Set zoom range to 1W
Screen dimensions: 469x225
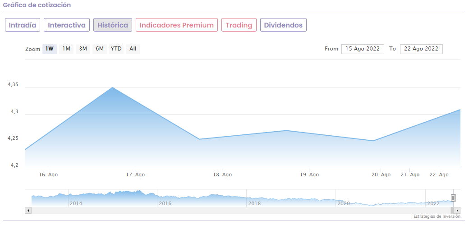pyautogui.click(x=50, y=49)
